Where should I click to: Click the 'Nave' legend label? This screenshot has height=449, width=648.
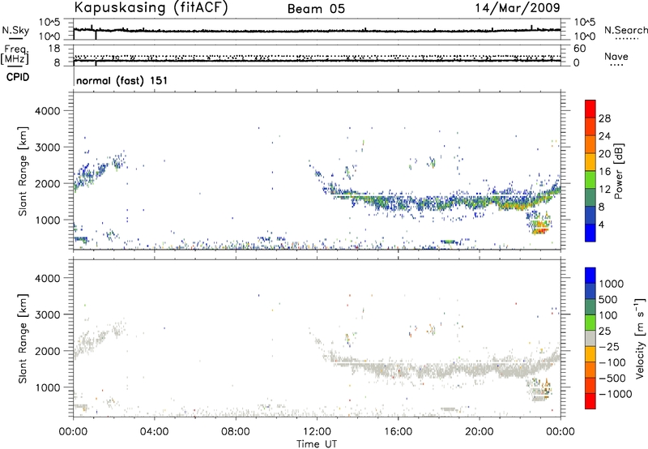pyautogui.click(x=616, y=57)
